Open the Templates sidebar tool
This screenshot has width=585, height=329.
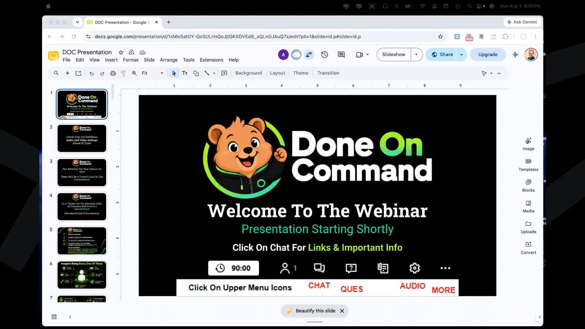pyautogui.click(x=528, y=165)
